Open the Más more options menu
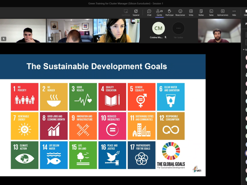 234,12
